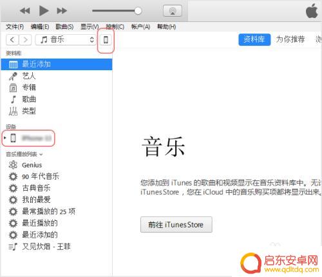The height and width of the screenshot is (277, 322).
Task: Click the gear icon beside 90 年代音乐
Action: [x=13, y=177]
